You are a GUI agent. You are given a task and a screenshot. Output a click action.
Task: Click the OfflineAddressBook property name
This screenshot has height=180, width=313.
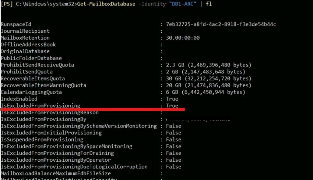pos(28,45)
